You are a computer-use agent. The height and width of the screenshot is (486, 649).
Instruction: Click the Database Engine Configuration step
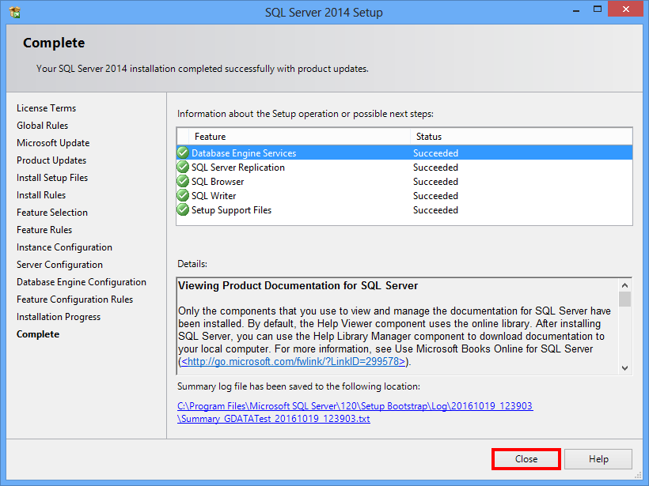[x=81, y=282]
